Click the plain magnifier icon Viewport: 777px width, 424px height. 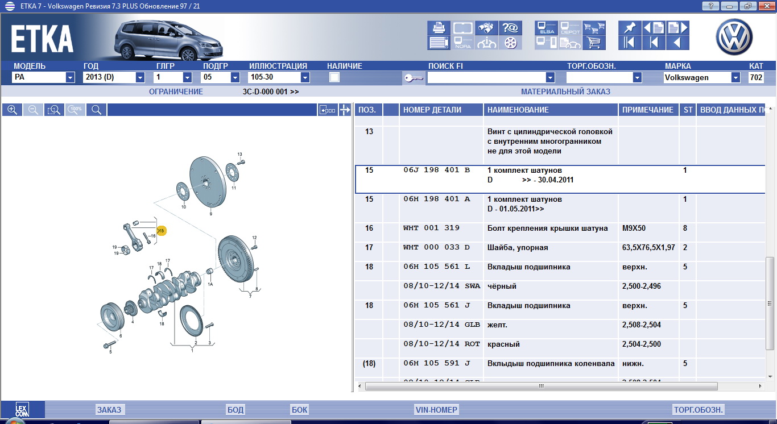pos(97,110)
